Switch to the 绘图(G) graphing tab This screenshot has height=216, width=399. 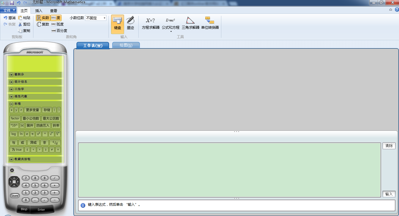(126, 45)
